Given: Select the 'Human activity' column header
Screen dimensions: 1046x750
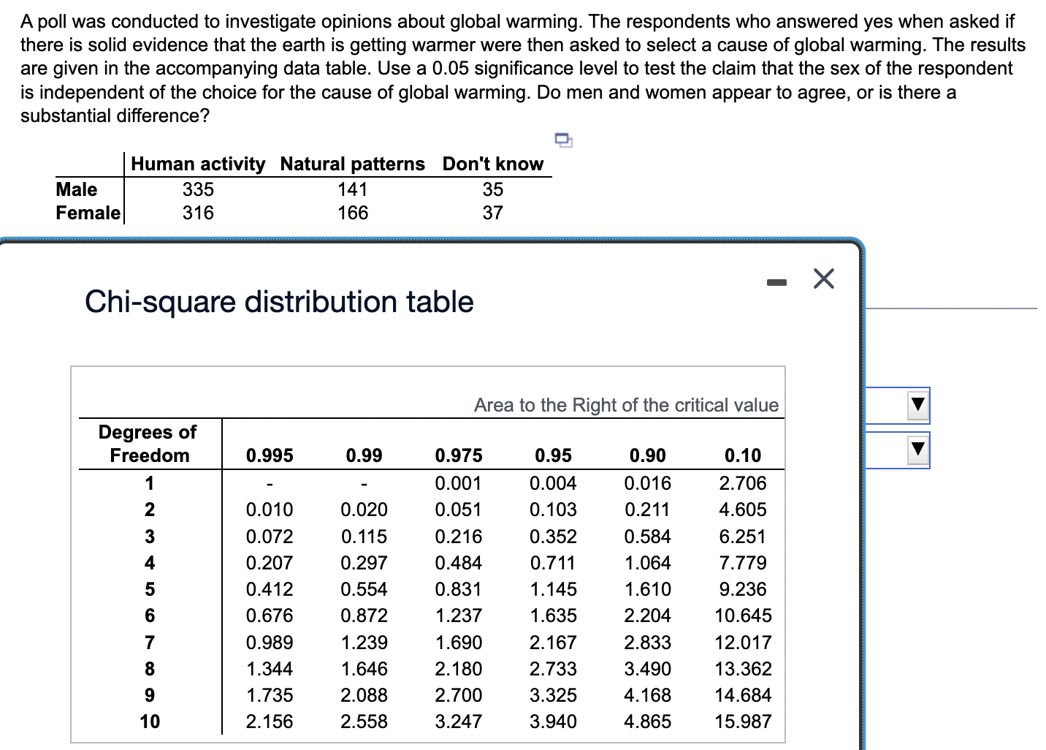Looking at the screenshot, I should tap(198, 164).
